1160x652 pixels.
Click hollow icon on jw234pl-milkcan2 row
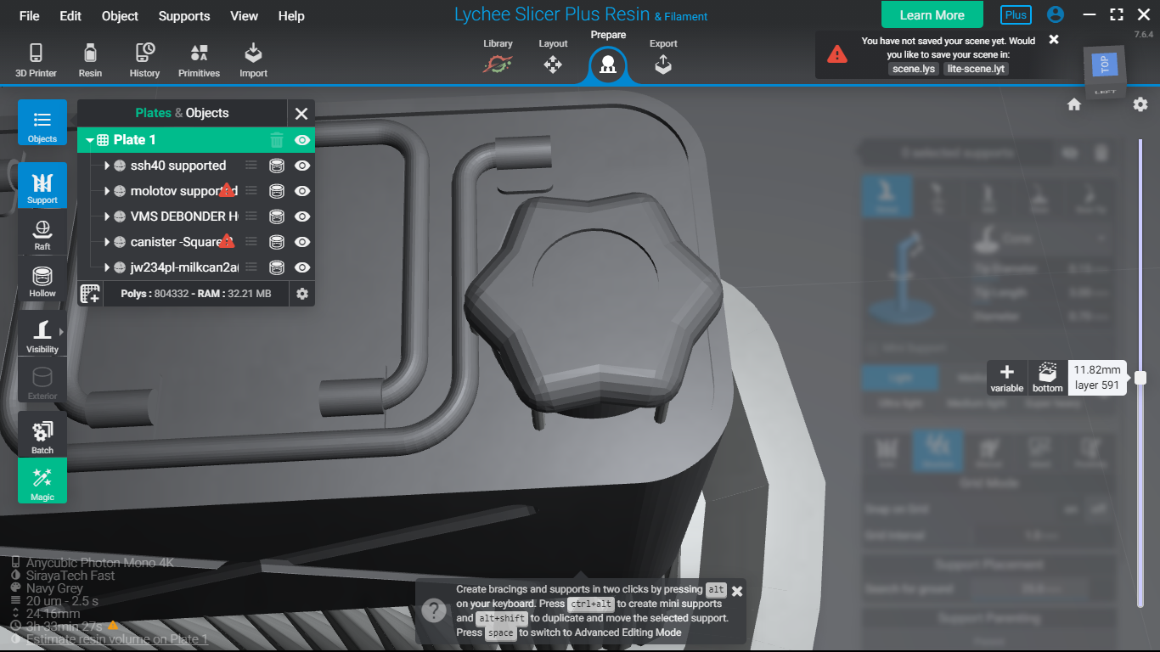[276, 267]
